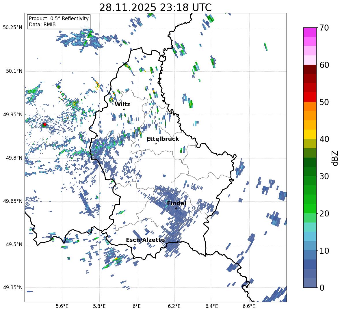Click the red radar site marker
The image size is (342, 312).
pos(44,124)
